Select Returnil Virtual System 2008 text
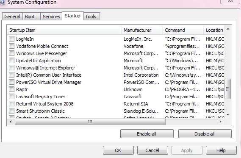241x158 pixels. pyautogui.click(x=45, y=104)
